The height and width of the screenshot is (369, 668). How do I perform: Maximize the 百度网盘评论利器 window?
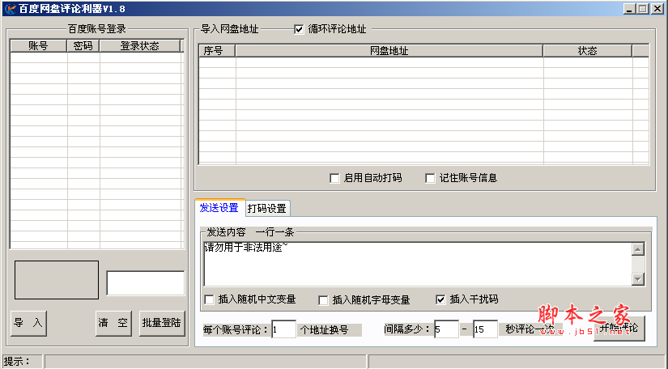pos(643,9)
